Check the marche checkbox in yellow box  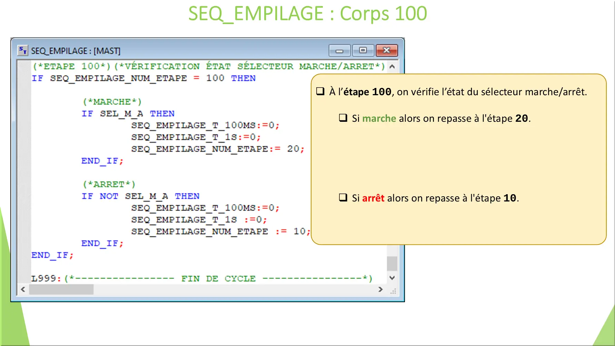pyautogui.click(x=343, y=118)
